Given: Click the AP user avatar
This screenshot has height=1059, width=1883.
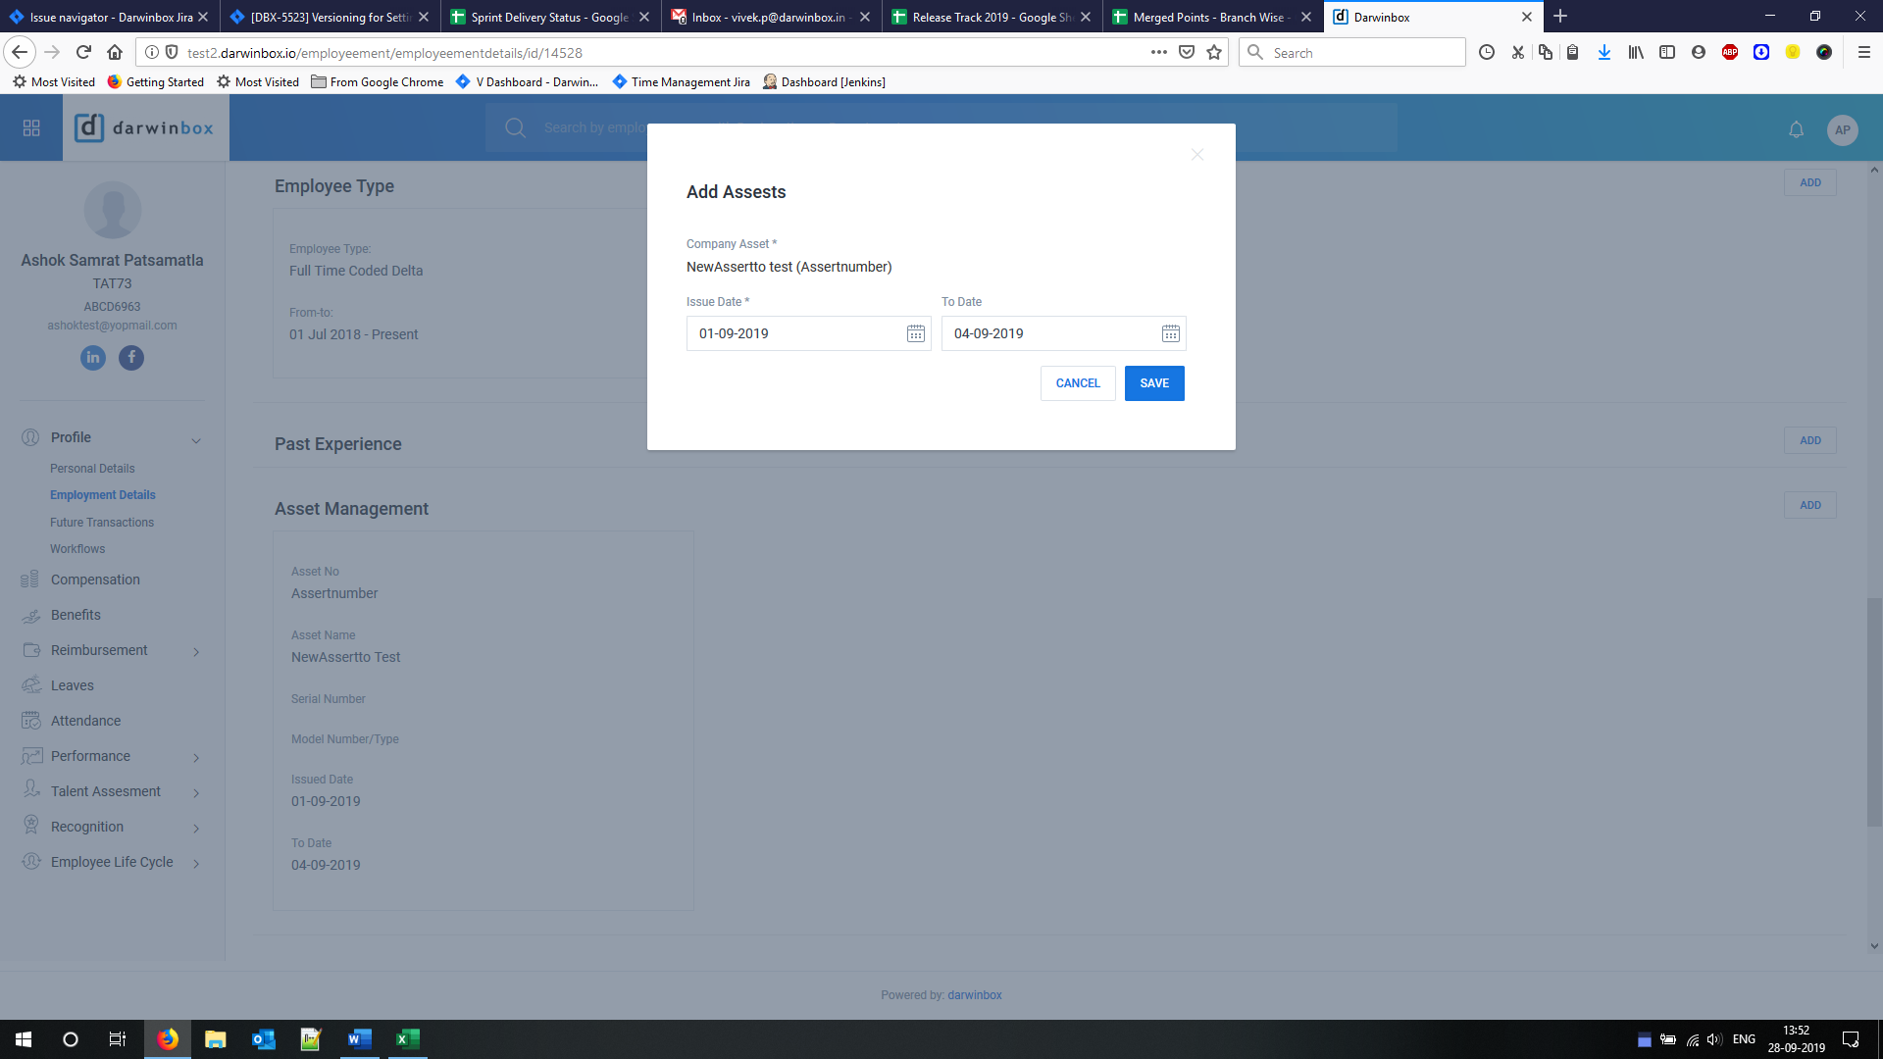Looking at the screenshot, I should coord(1842,129).
